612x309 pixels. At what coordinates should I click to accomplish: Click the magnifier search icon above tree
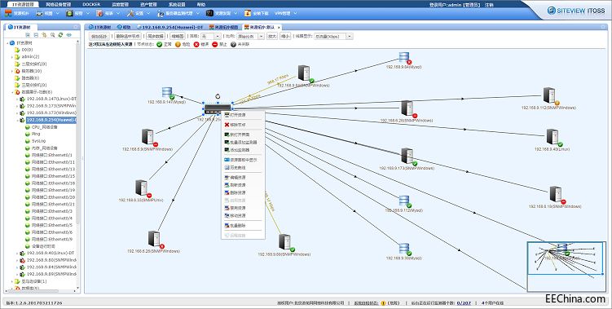(53, 35)
